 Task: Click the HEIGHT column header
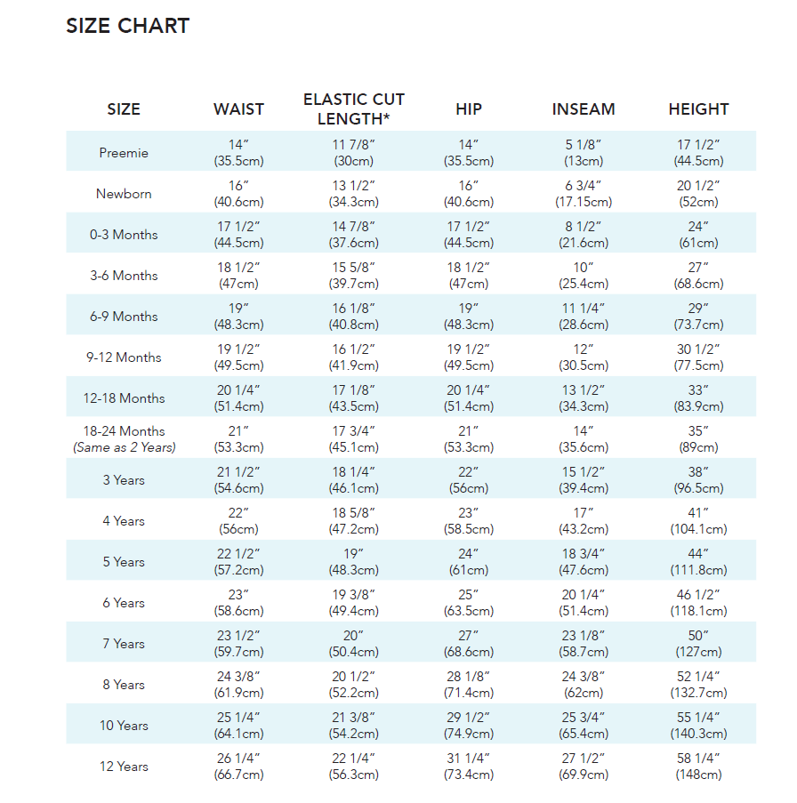coord(698,109)
